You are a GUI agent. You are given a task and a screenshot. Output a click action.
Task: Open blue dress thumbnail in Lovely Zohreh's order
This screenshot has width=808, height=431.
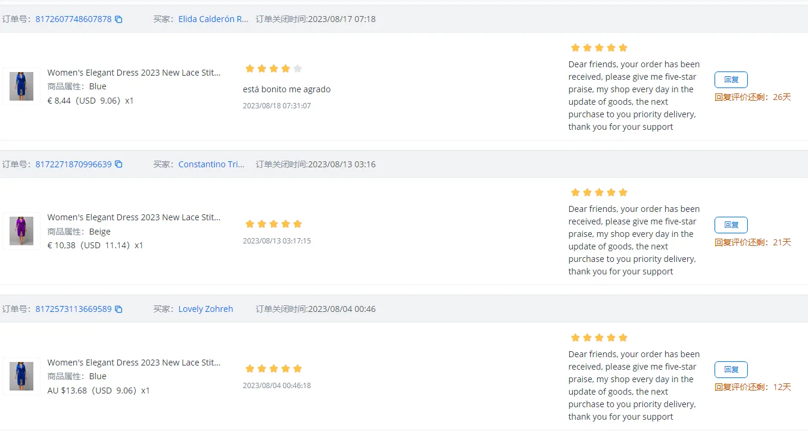point(21,376)
